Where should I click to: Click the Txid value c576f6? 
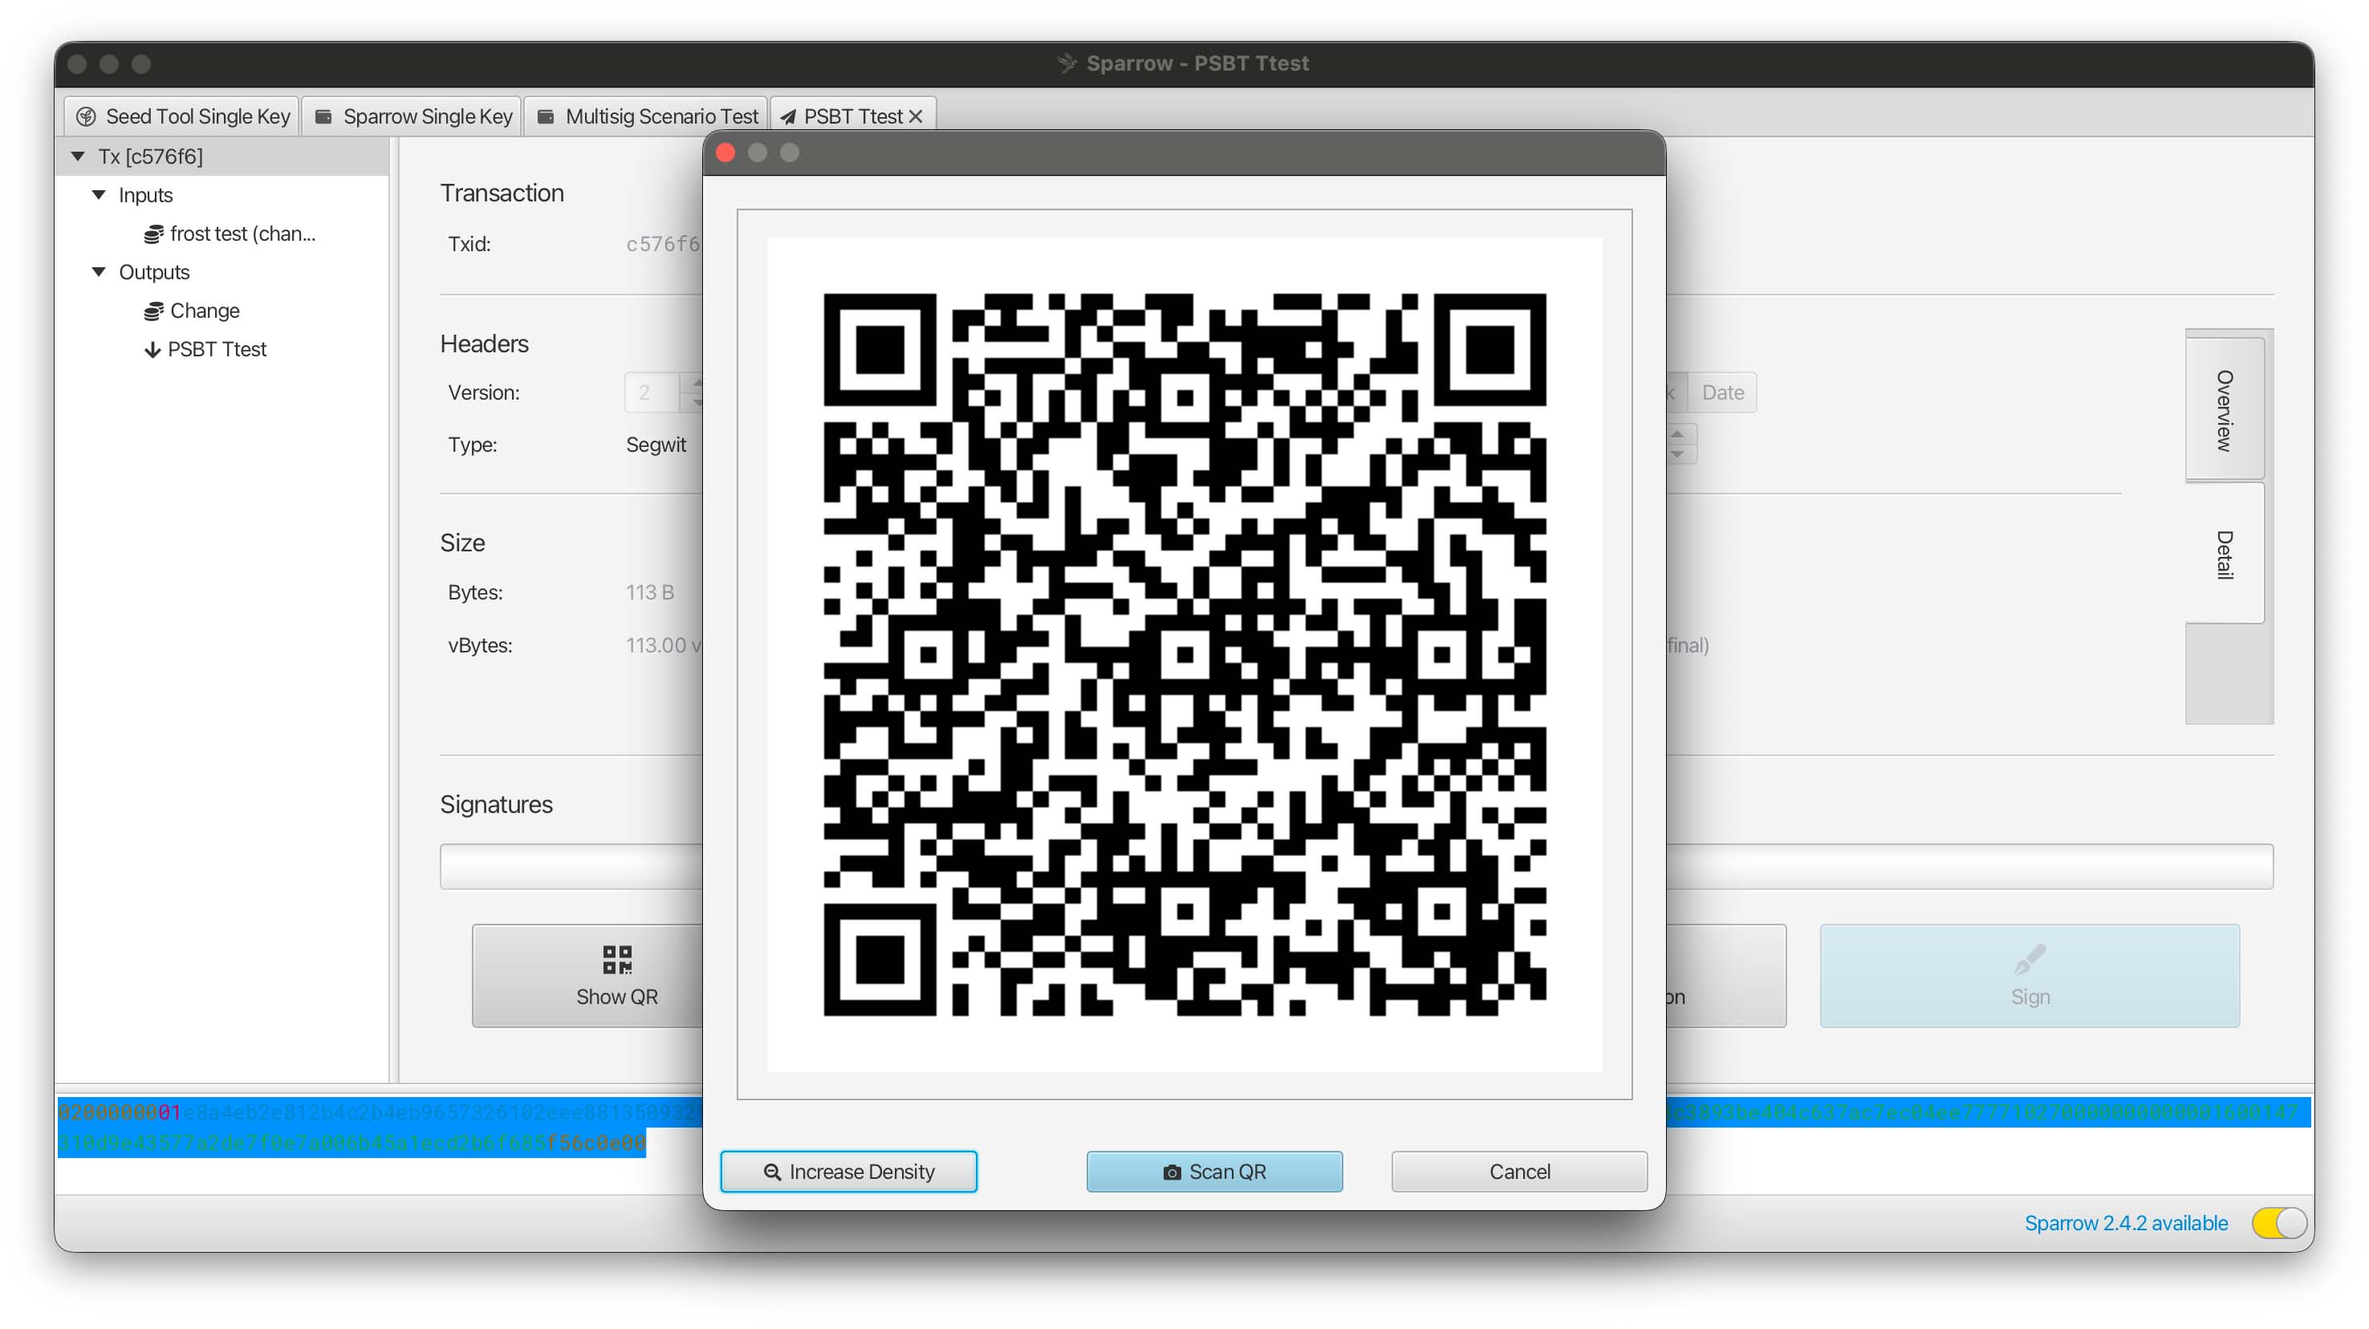(x=663, y=244)
